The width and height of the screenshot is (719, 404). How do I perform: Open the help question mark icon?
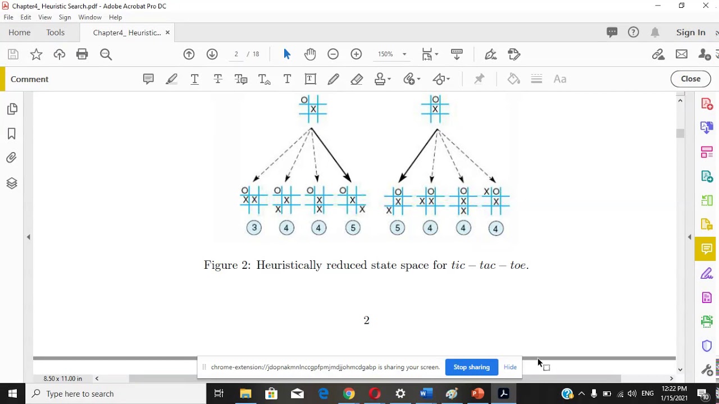(634, 33)
